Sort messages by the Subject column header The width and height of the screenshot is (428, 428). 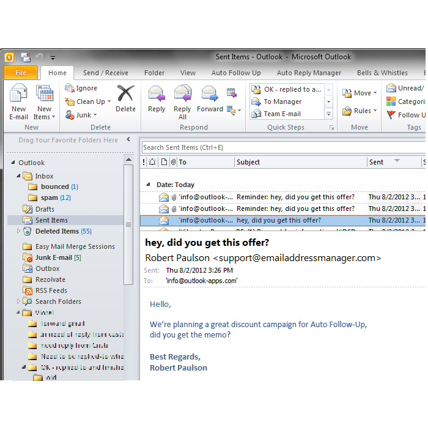301,162
